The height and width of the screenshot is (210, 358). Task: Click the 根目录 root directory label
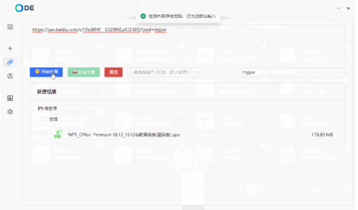[50, 109]
